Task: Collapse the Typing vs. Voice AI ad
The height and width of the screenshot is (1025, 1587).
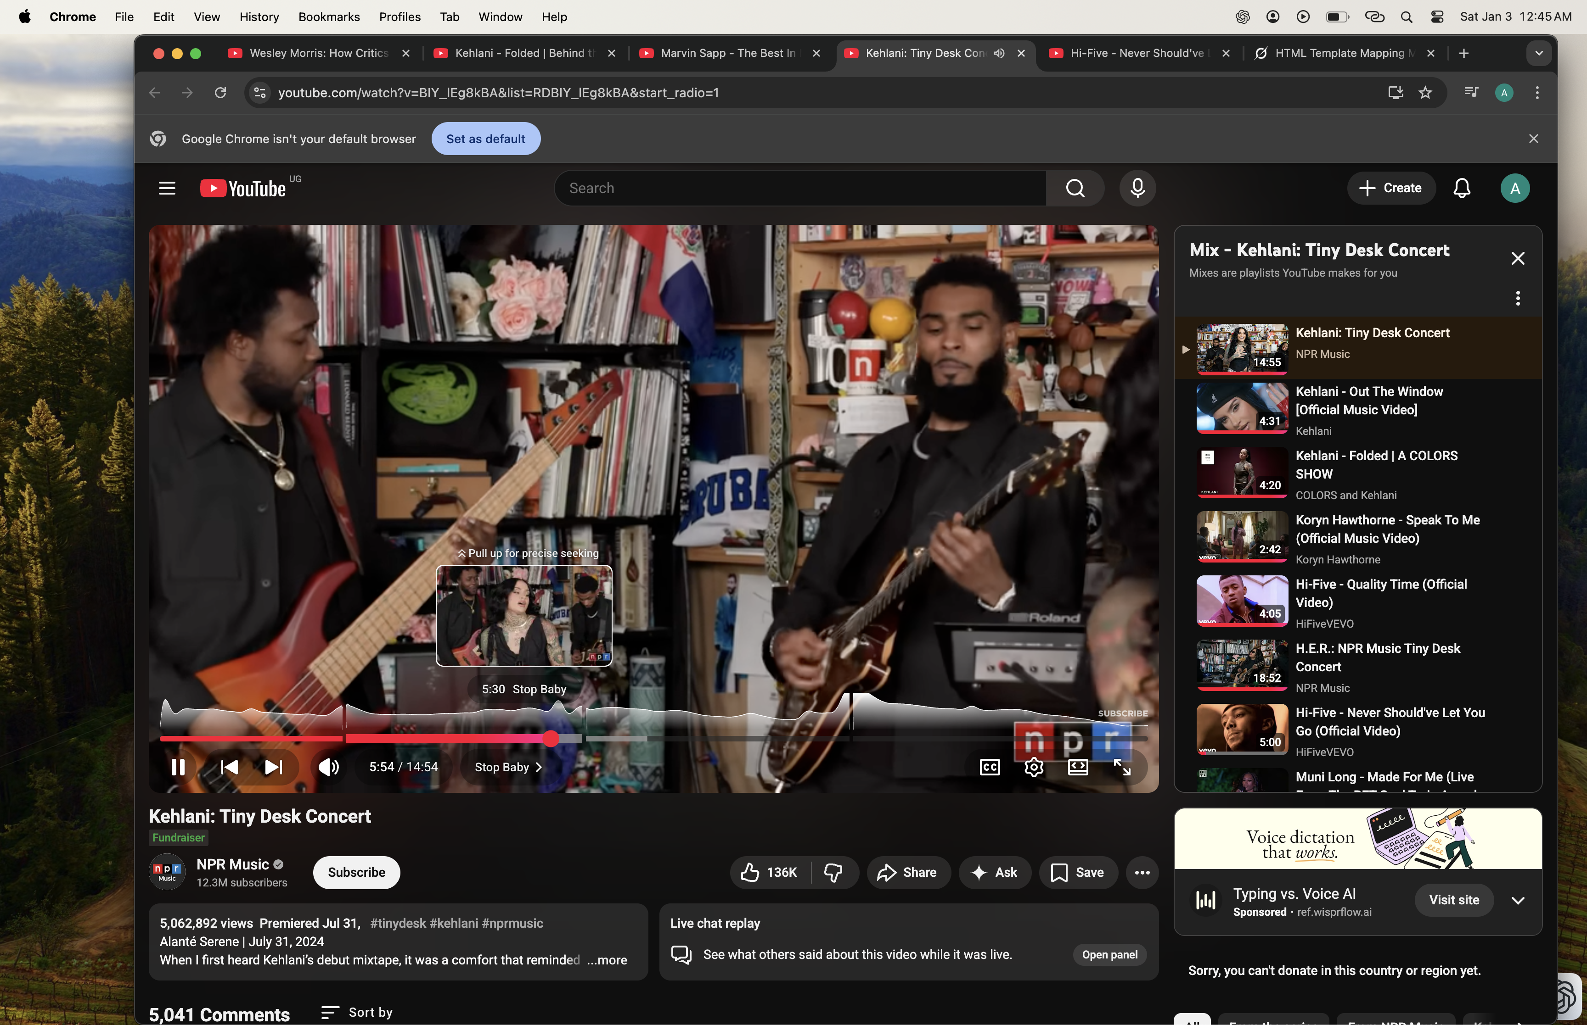Action: pos(1518,900)
